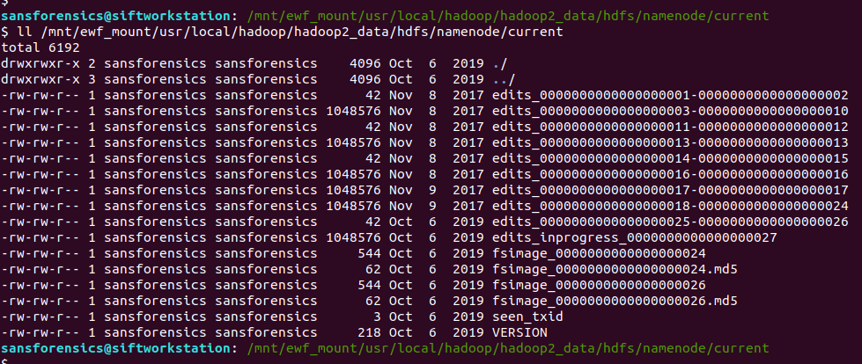Click the seen_txid filename
This screenshot has height=364, width=862.
(x=527, y=317)
